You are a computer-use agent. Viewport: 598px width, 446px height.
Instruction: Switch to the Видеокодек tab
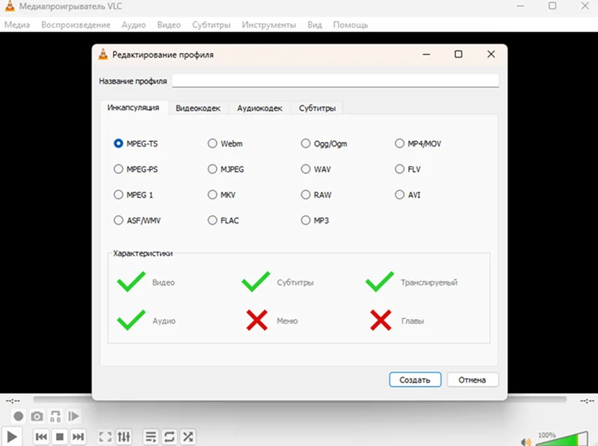[x=198, y=108]
